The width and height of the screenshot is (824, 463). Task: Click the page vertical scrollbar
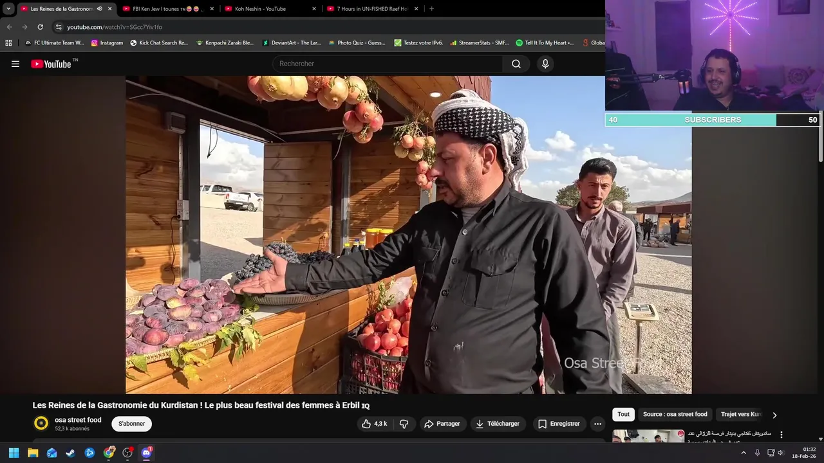coord(820,138)
